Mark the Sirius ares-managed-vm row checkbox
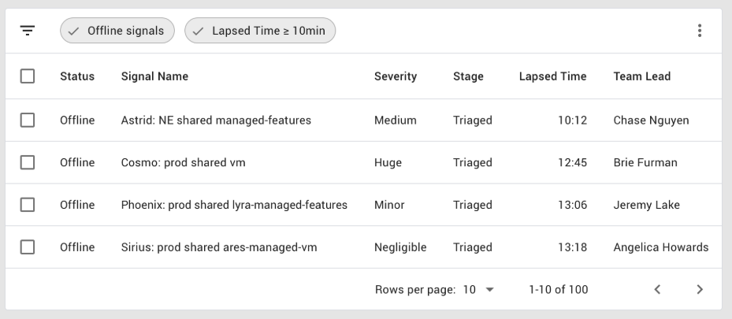Screen dimensions: 732x319 point(28,247)
